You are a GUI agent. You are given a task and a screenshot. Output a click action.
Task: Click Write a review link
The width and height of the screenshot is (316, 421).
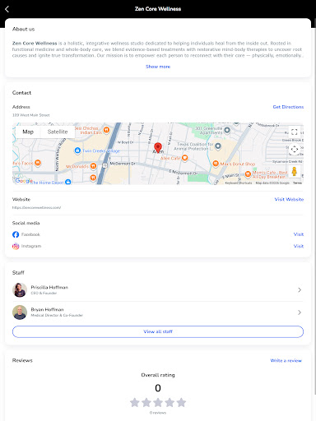[x=286, y=360]
